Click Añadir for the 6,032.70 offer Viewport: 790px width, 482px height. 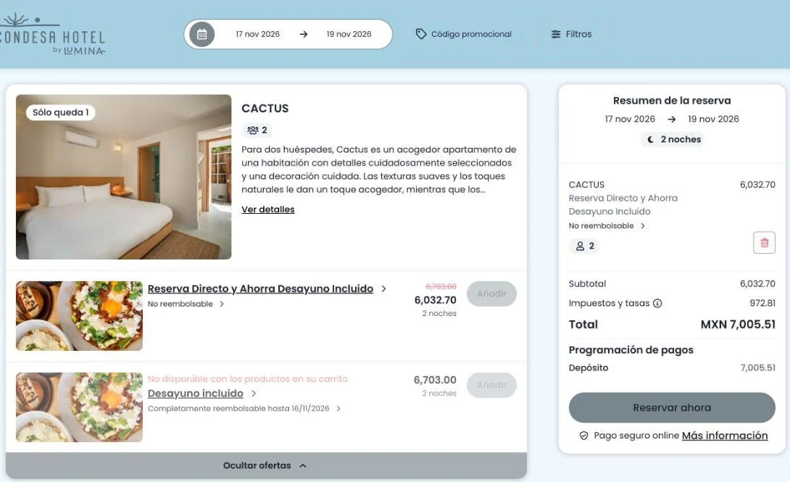coord(491,294)
